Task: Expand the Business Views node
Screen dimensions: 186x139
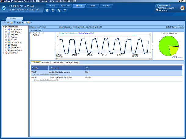Action: [x=3, y=53]
